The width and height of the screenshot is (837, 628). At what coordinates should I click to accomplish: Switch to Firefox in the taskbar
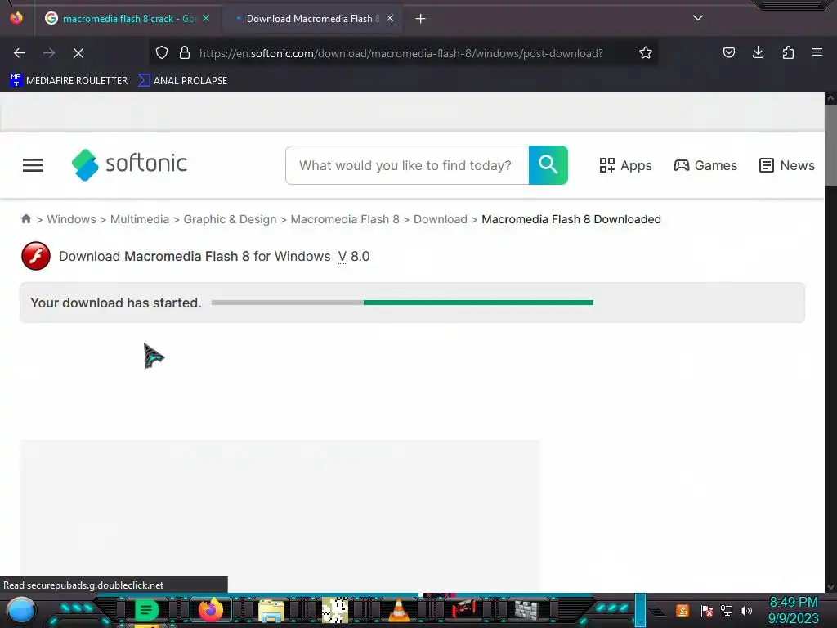210,610
